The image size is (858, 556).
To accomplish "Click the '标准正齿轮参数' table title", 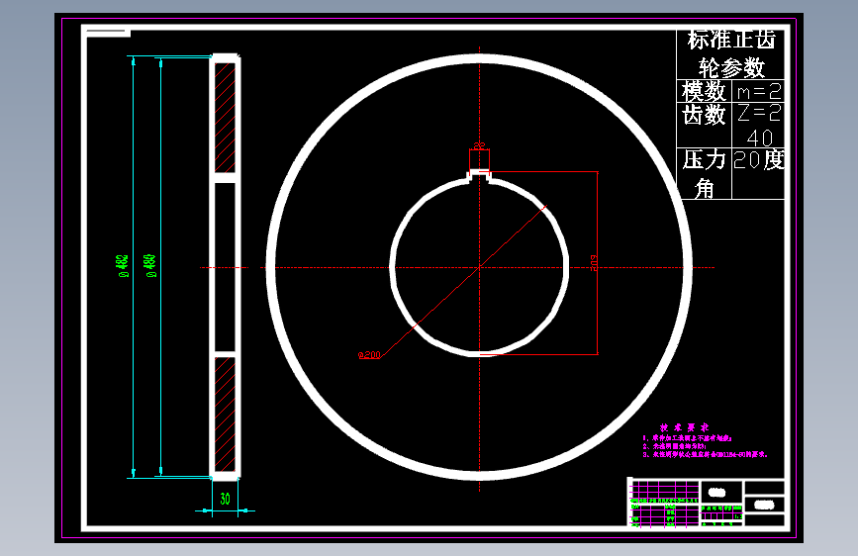I will tap(731, 54).
